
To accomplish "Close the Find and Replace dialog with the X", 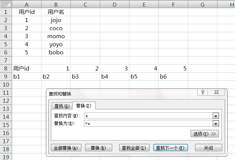I will (216, 92).
